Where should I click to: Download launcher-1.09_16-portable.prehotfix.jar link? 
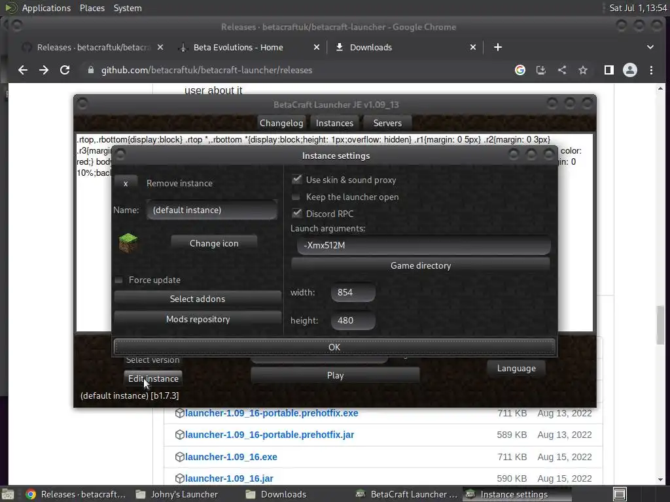tap(270, 435)
